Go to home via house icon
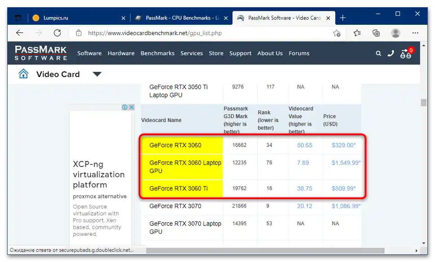 [23, 74]
